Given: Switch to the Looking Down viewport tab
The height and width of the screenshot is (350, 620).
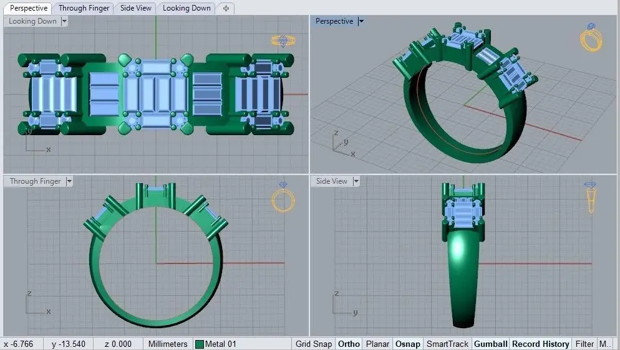Looking at the screenshot, I should [186, 8].
